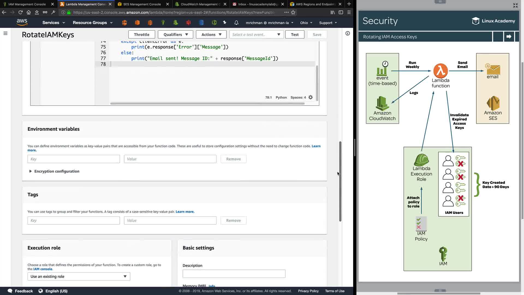The height and width of the screenshot is (295, 524).
Task: Open the Actions dropdown menu
Action: coord(211,34)
